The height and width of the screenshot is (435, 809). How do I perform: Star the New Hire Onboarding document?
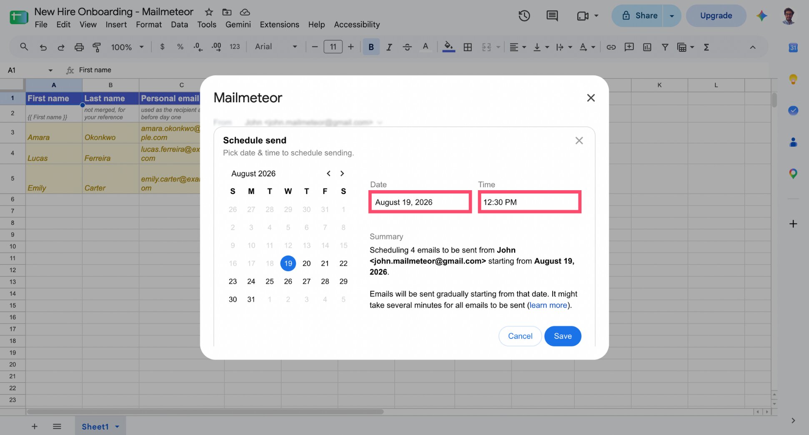pos(209,12)
